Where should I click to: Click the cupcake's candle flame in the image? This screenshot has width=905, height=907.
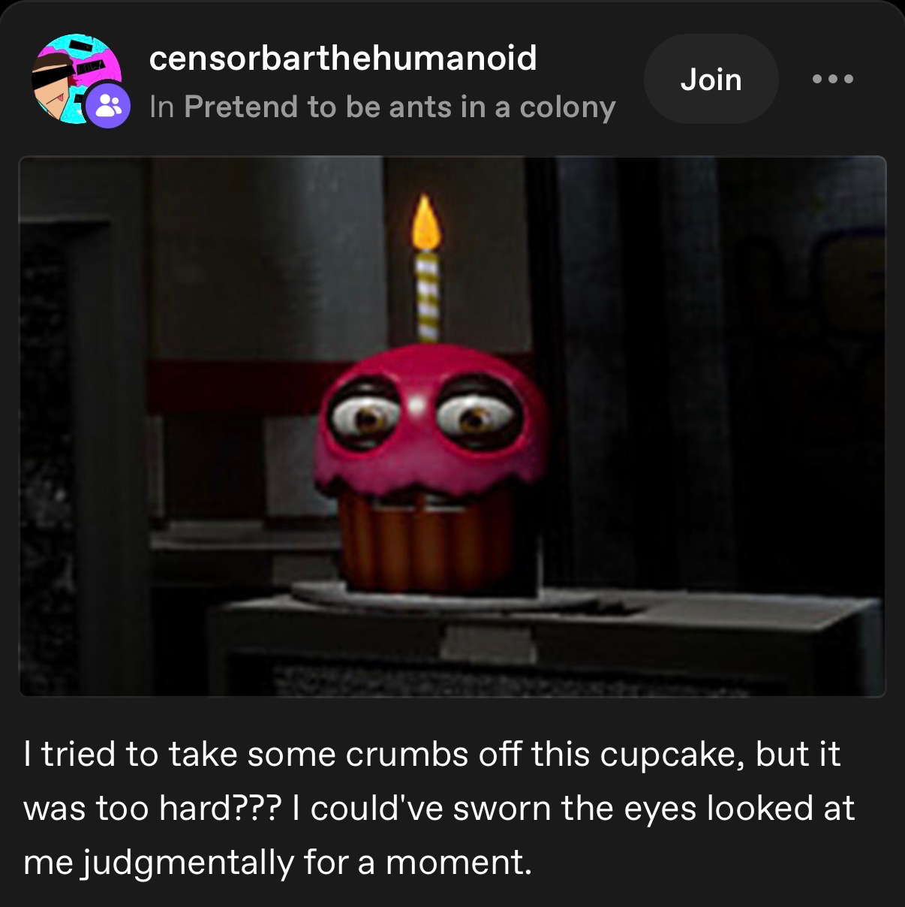tap(425, 221)
